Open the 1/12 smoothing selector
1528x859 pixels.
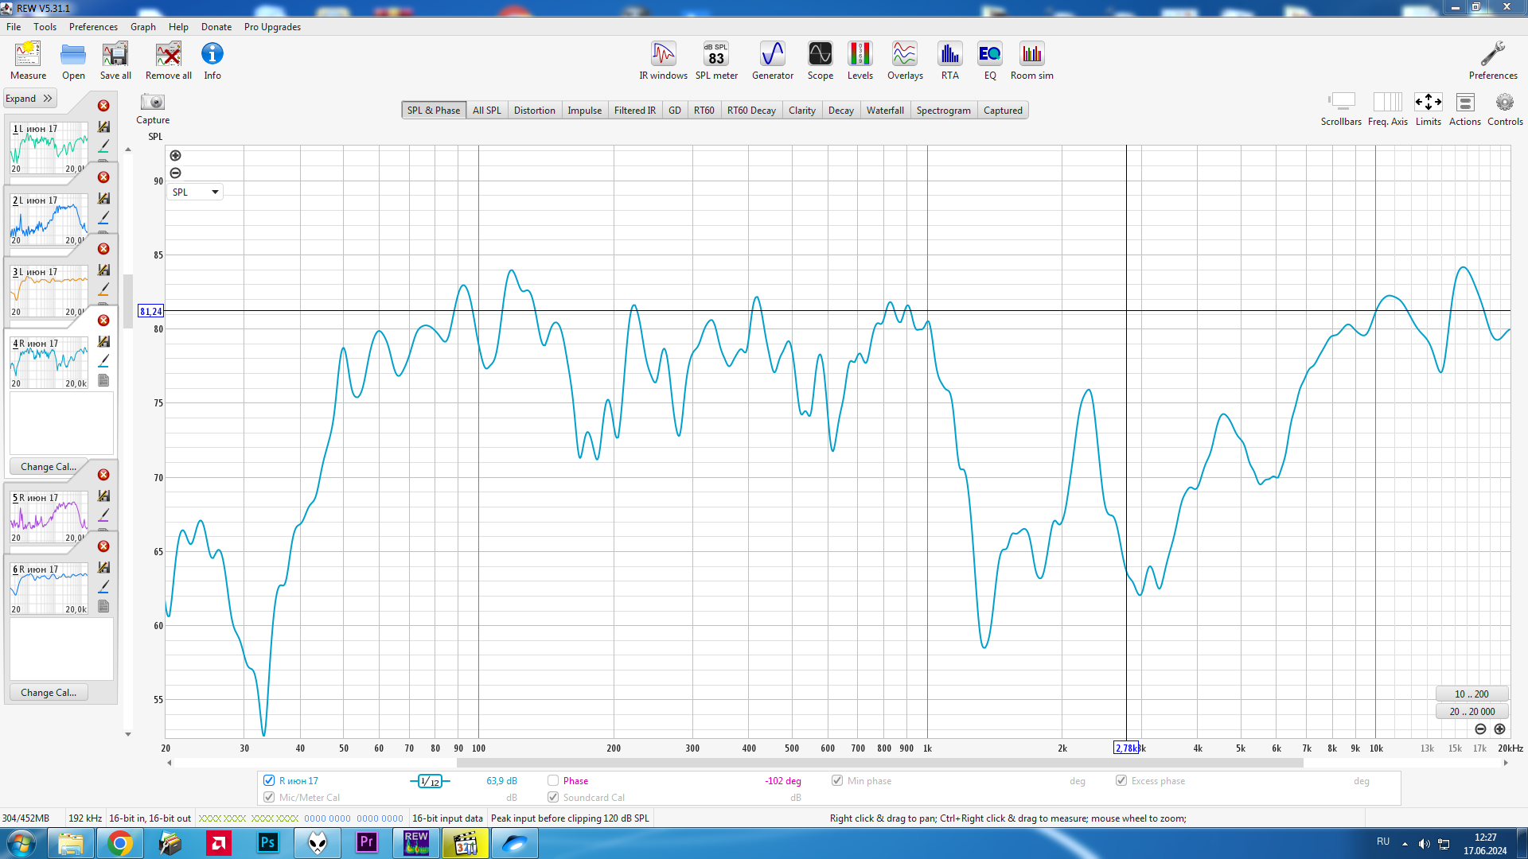431,781
